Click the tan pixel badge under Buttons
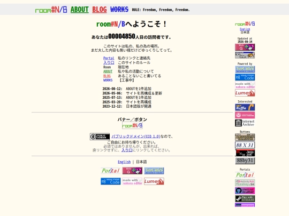The image size is (289, 216). (x=245, y=137)
